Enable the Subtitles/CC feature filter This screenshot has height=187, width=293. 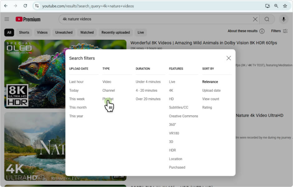pyautogui.click(x=179, y=108)
